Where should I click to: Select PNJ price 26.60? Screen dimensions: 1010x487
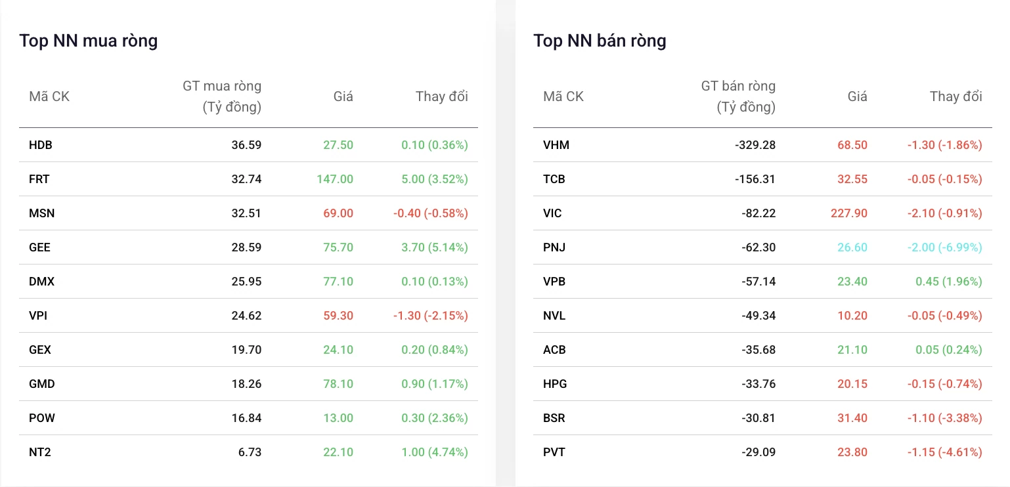point(852,247)
